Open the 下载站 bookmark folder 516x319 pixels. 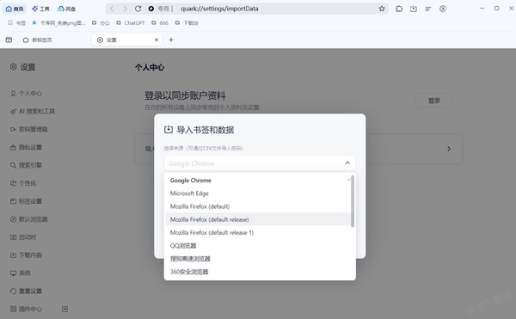point(187,22)
